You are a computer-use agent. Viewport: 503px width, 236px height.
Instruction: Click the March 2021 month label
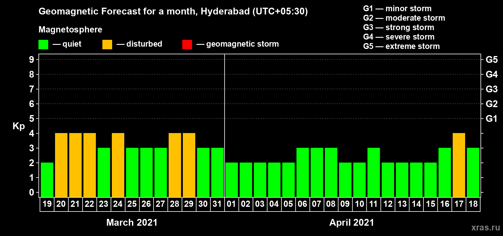pos(132,222)
